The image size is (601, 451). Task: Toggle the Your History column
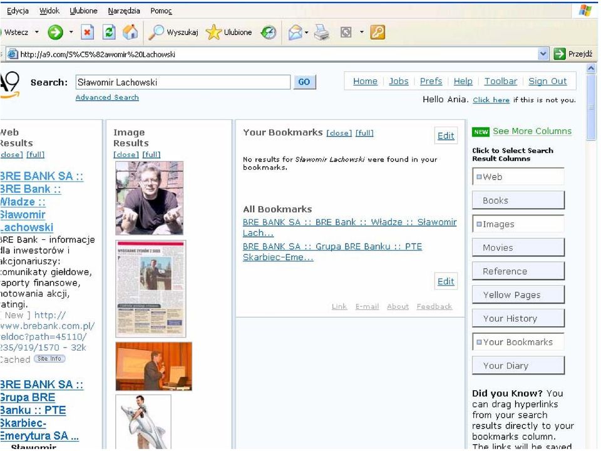pos(518,318)
